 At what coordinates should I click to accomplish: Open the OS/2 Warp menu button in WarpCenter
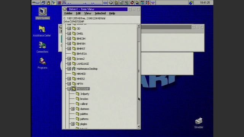36,3
